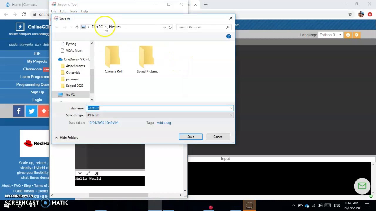Open the Saved Pictures folder
The height and width of the screenshot is (211, 376).
pos(147,59)
